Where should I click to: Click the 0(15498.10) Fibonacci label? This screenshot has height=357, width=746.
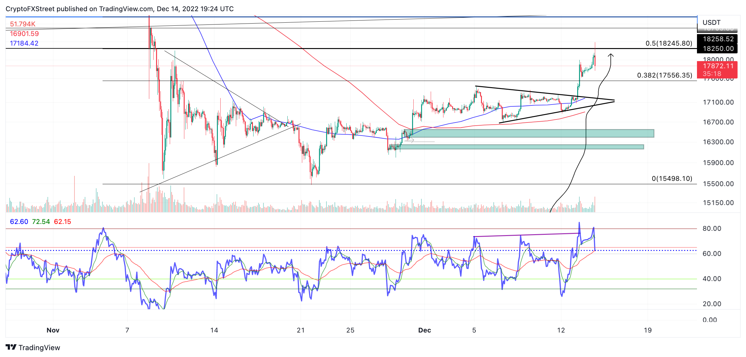point(672,178)
